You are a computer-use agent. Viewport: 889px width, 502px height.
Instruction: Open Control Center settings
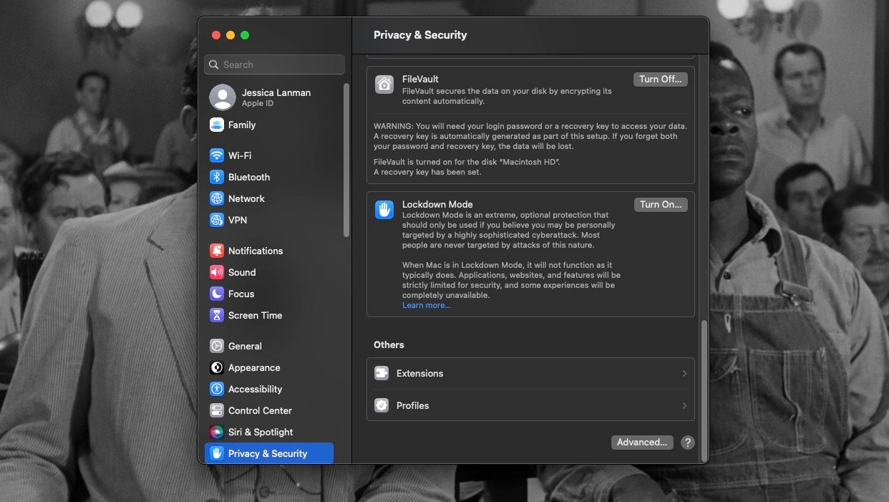click(259, 410)
